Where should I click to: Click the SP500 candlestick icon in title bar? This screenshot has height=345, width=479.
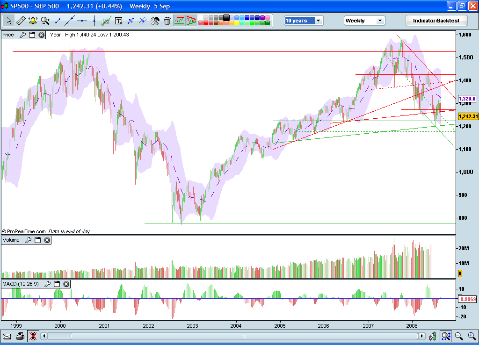[4, 6]
